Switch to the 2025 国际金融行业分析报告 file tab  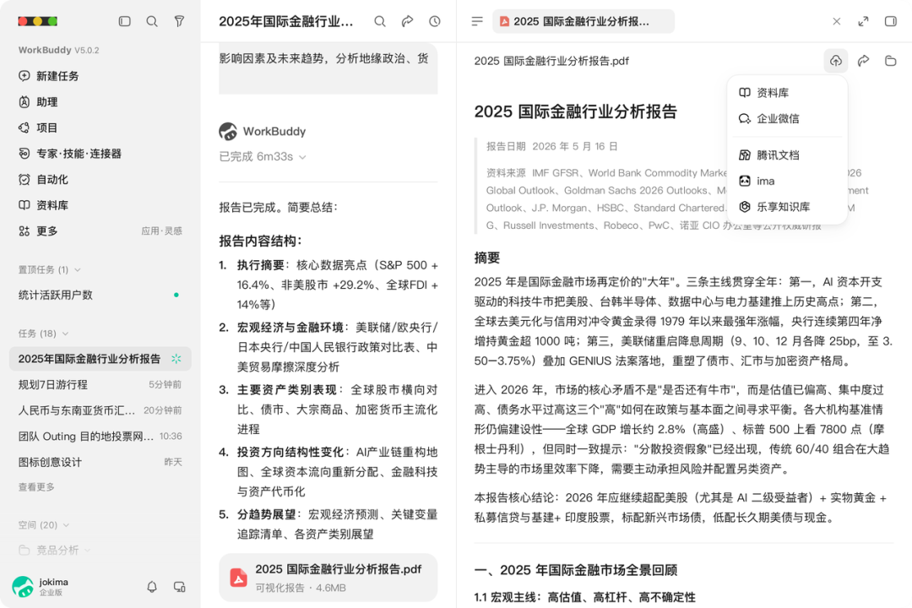pyautogui.click(x=584, y=21)
